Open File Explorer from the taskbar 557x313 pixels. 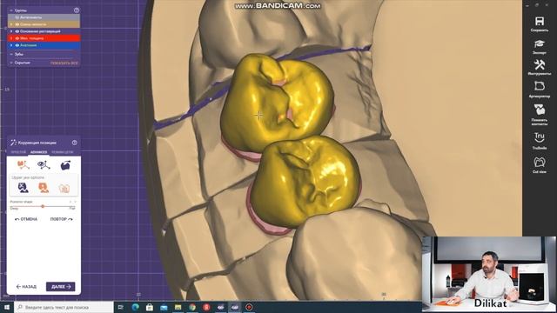tap(178, 307)
